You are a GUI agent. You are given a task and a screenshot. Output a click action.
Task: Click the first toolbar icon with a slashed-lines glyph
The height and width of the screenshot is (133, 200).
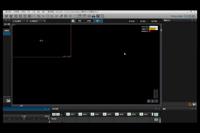[7, 16]
